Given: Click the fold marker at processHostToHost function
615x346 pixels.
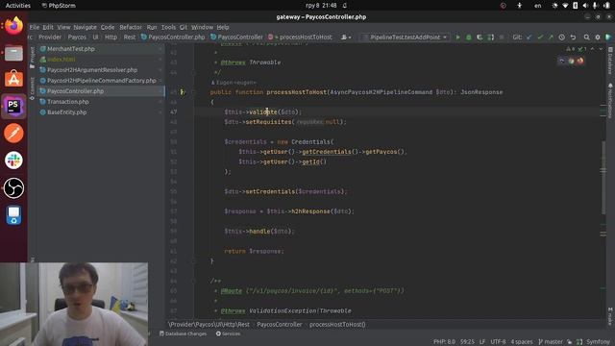Looking at the screenshot, I should pos(193,92).
